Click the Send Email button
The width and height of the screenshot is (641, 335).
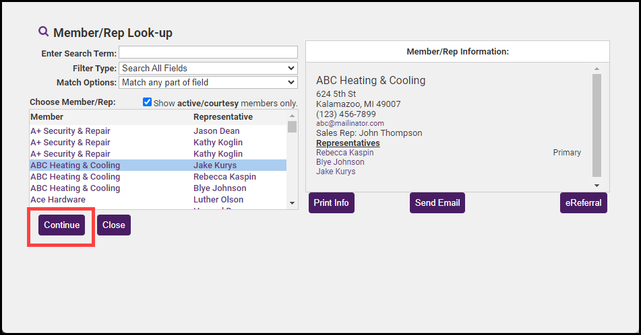[437, 202]
